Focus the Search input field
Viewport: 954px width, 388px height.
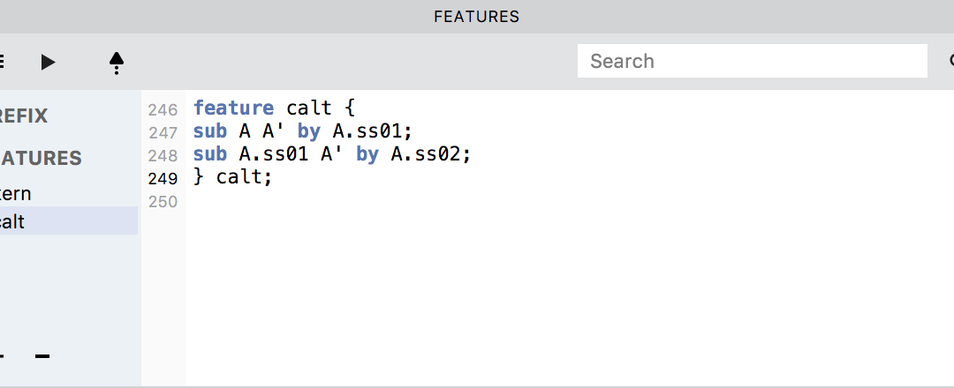click(752, 61)
